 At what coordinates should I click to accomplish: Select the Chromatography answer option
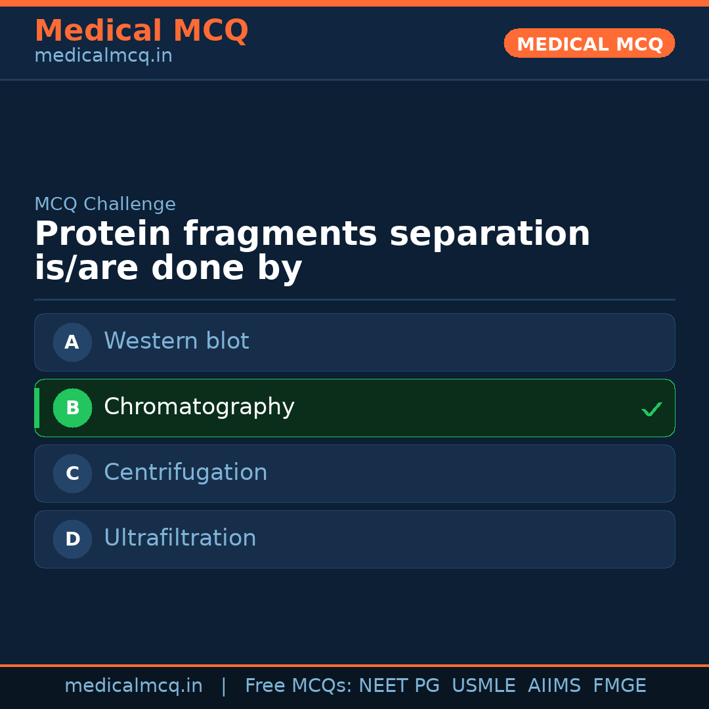click(x=354, y=408)
